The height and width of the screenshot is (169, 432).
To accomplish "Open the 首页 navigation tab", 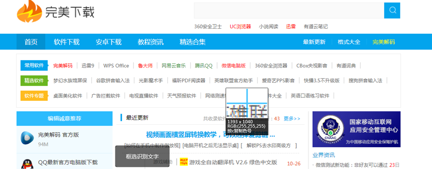I will [x=31, y=42].
